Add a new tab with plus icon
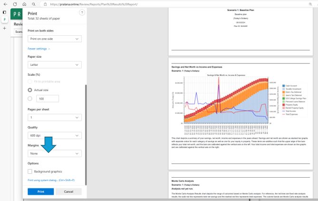The height and width of the screenshot is (201, 318). 4,28
